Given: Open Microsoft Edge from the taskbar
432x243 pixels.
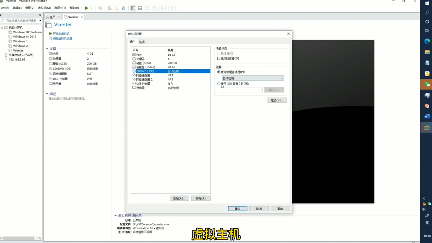Looking at the screenshot, I should pyautogui.click(x=427, y=41).
